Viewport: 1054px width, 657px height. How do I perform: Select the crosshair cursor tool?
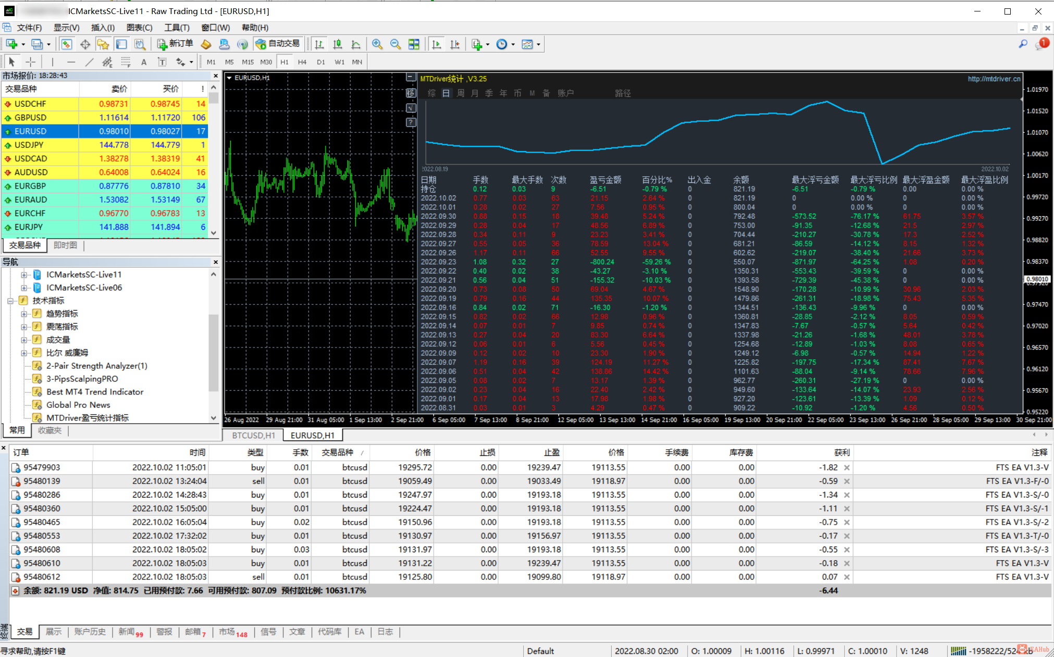(x=31, y=62)
